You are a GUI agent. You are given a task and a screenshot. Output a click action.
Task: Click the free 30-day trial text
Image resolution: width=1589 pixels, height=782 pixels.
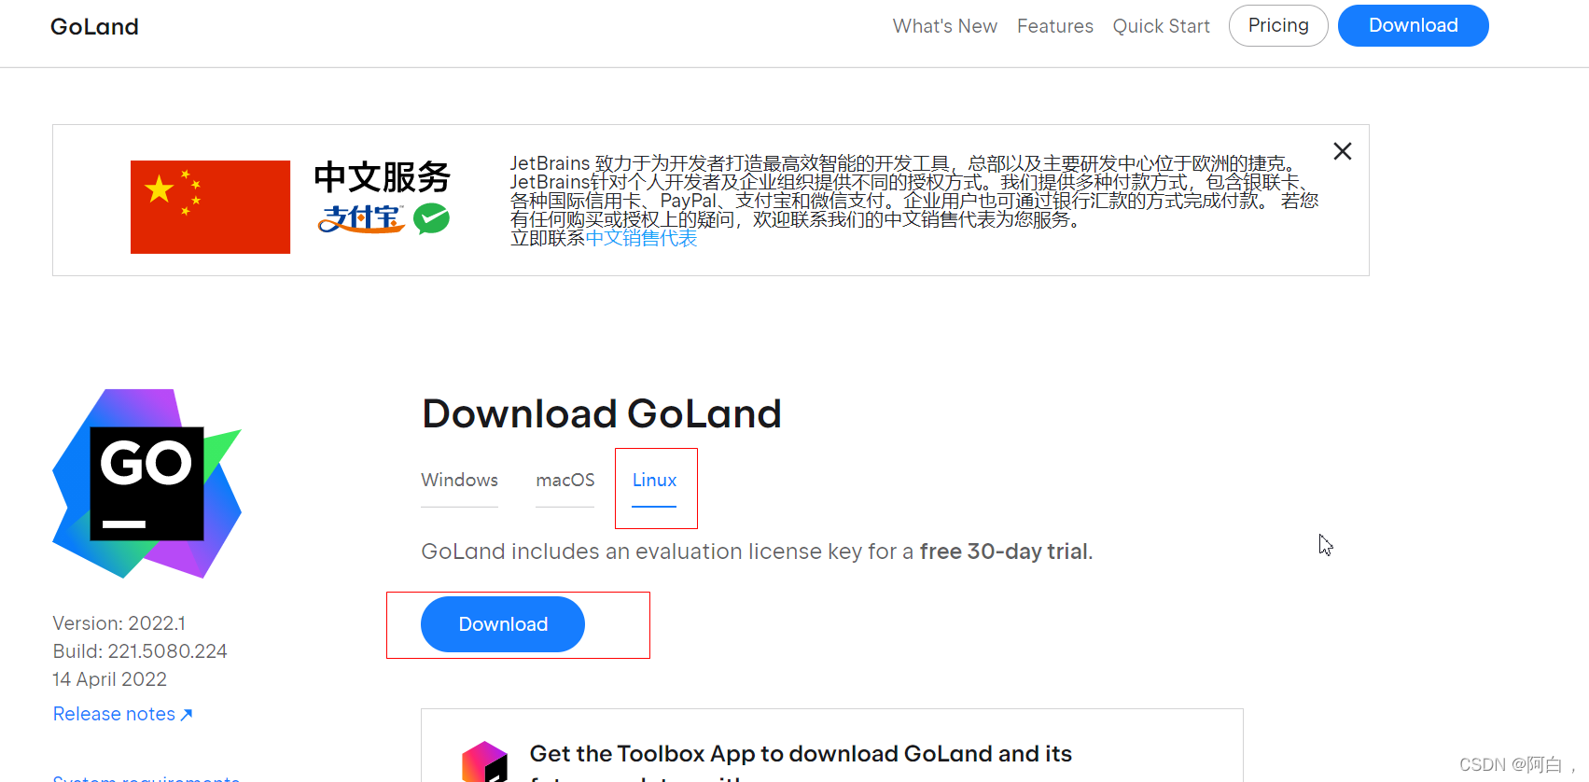1003,552
